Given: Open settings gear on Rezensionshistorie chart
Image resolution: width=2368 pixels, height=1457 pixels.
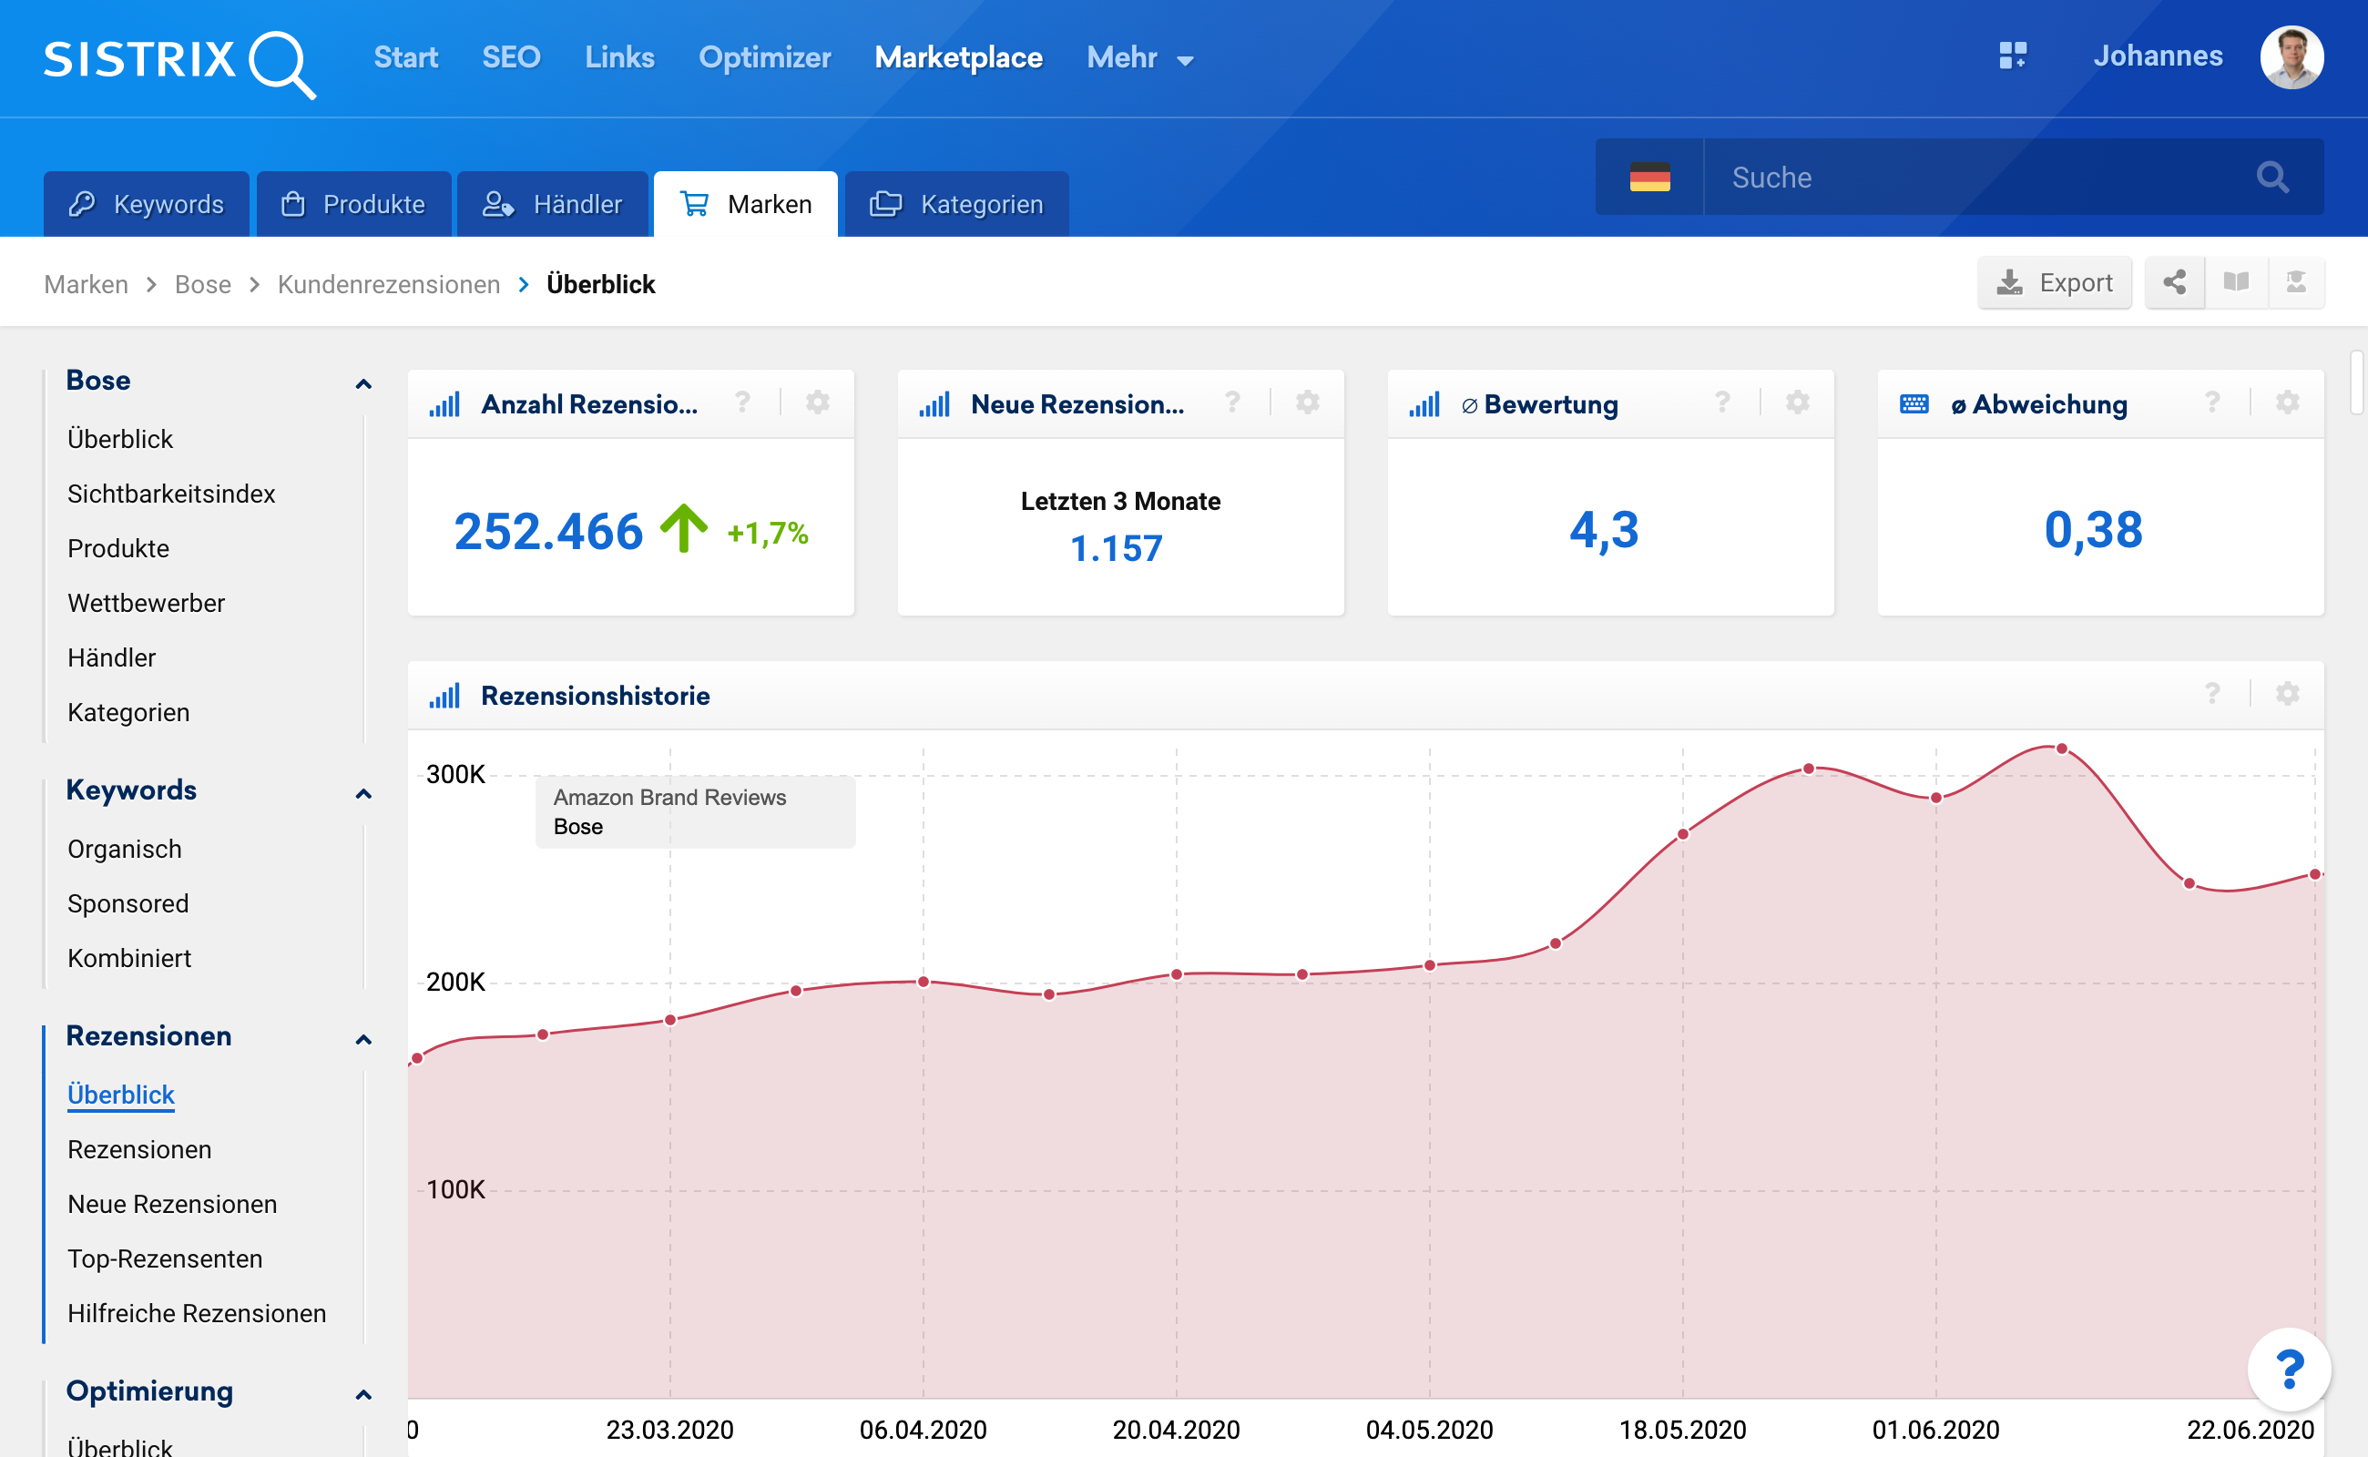Looking at the screenshot, I should [x=2287, y=694].
